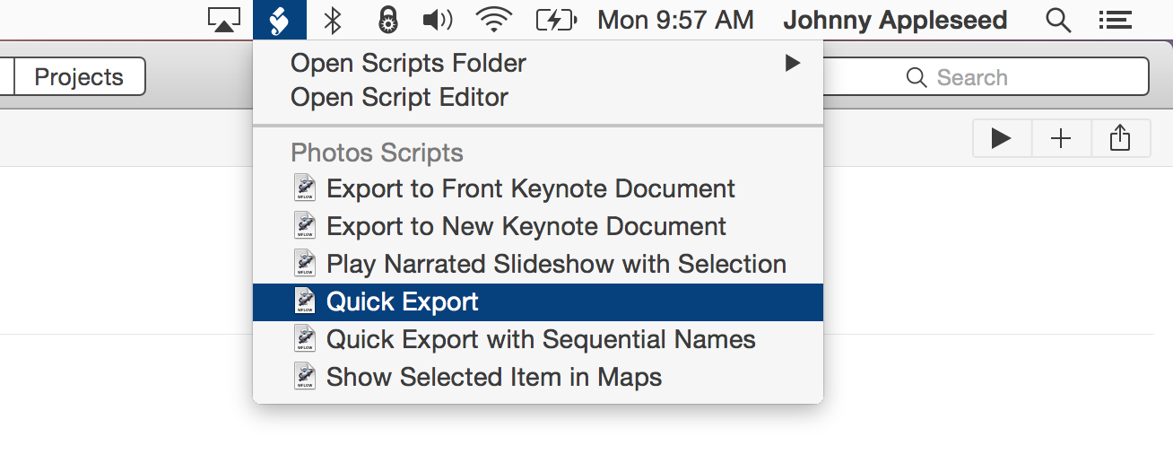Open the AirPlay display menu bar icon
The height and width of the screenshot is (463, 1173).
click(224, 20)
